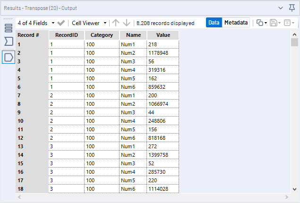The image size is (300, 203).
Task: Click the Category column header
Action: click(102, 35)
